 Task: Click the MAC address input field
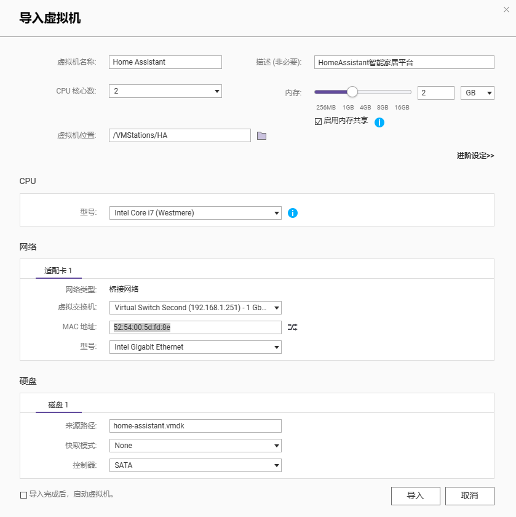(196, 327)
